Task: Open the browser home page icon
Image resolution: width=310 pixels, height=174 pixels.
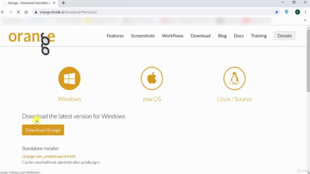Action: coord(26,12)
